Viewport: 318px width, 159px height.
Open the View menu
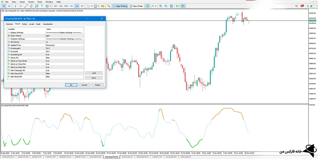[14, 2]
